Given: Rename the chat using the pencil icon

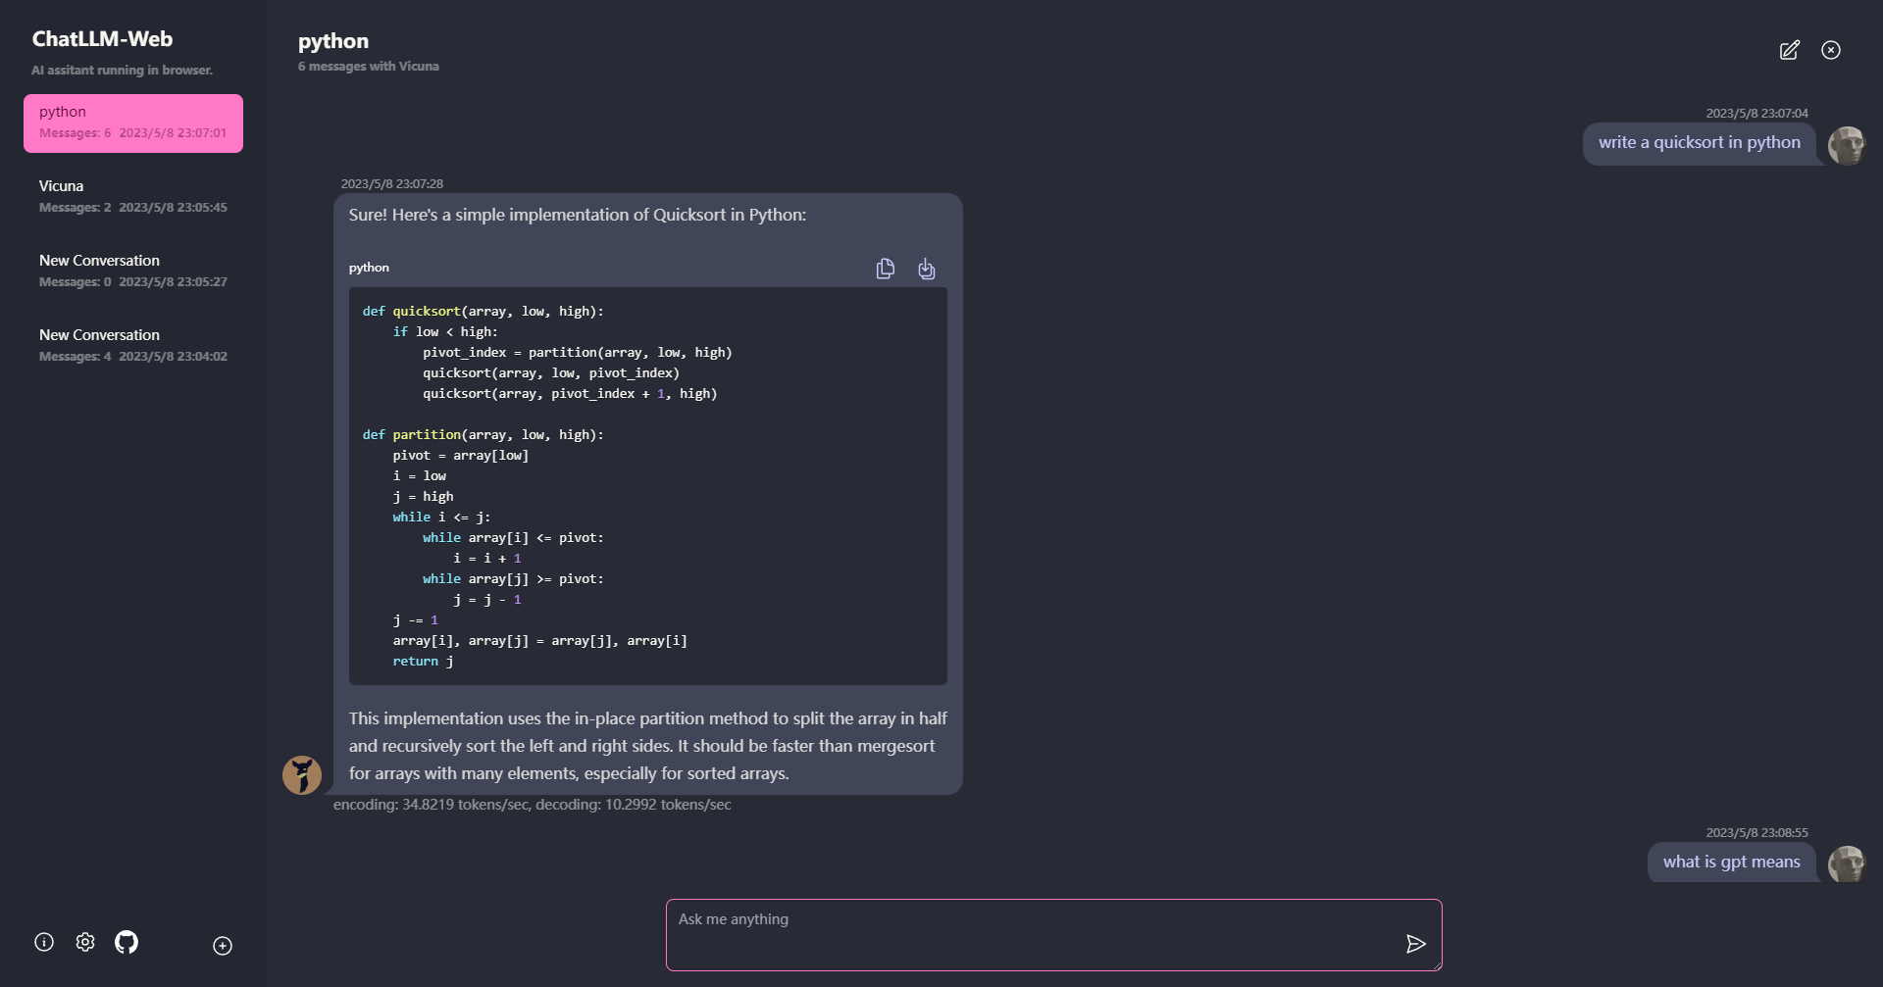Looking at the screenshot, I should coord(1788,50).
